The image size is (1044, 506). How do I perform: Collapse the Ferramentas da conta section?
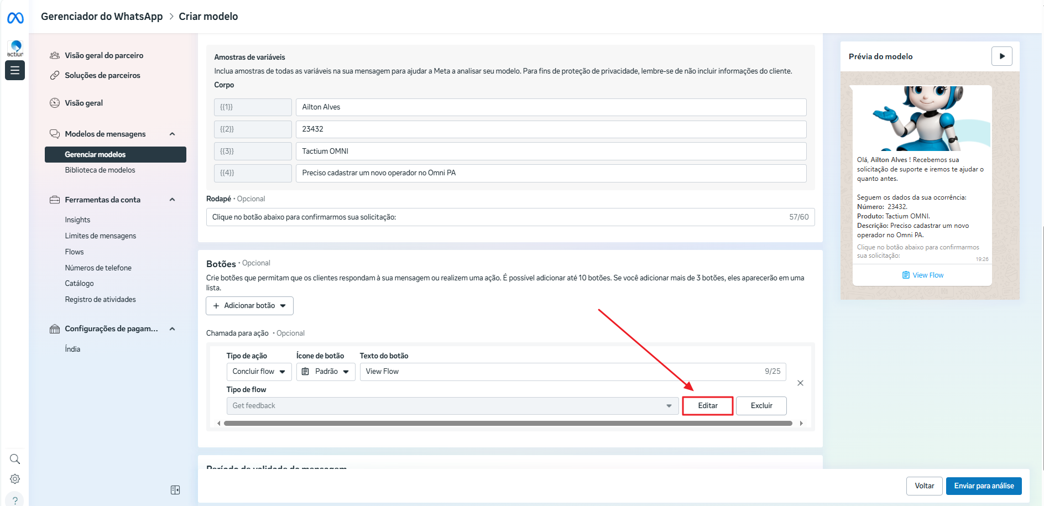click(172, 200)
